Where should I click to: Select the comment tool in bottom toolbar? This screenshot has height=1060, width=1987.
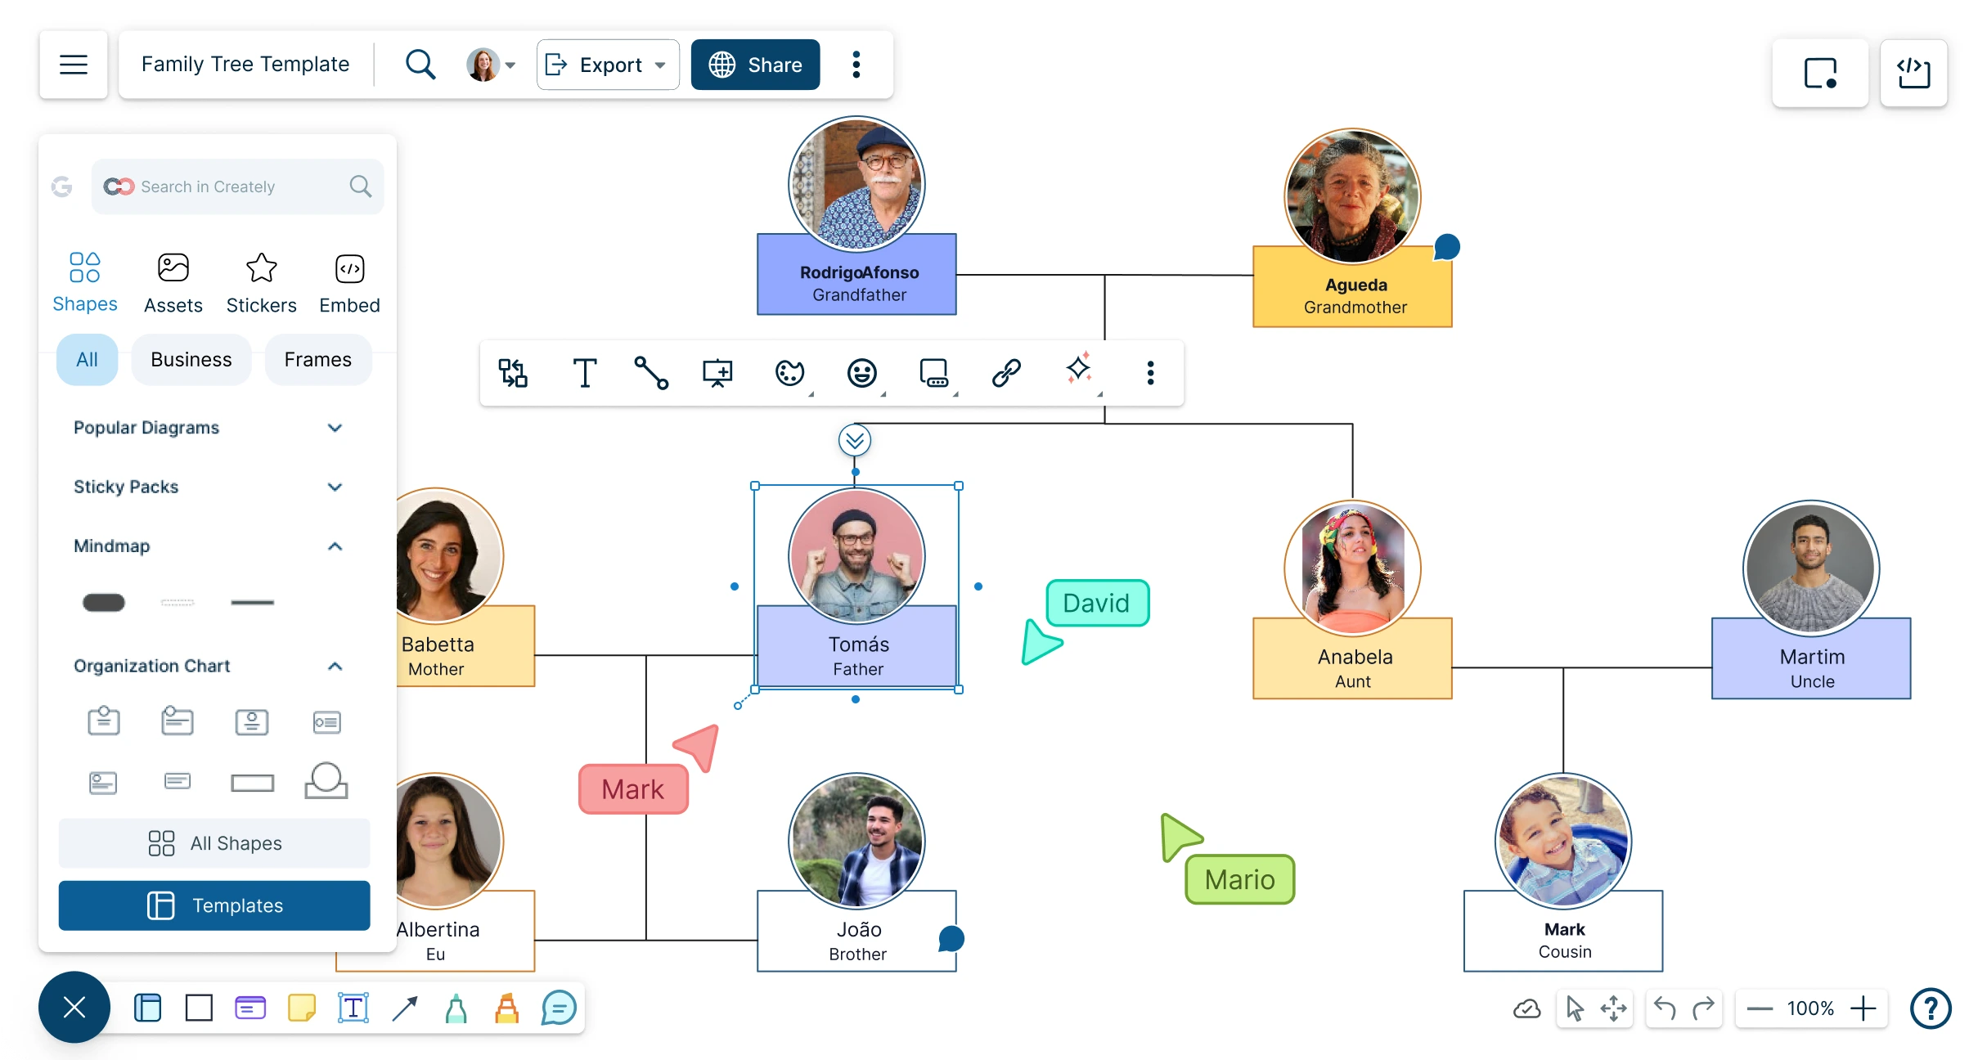click(x=559, y=1008)
